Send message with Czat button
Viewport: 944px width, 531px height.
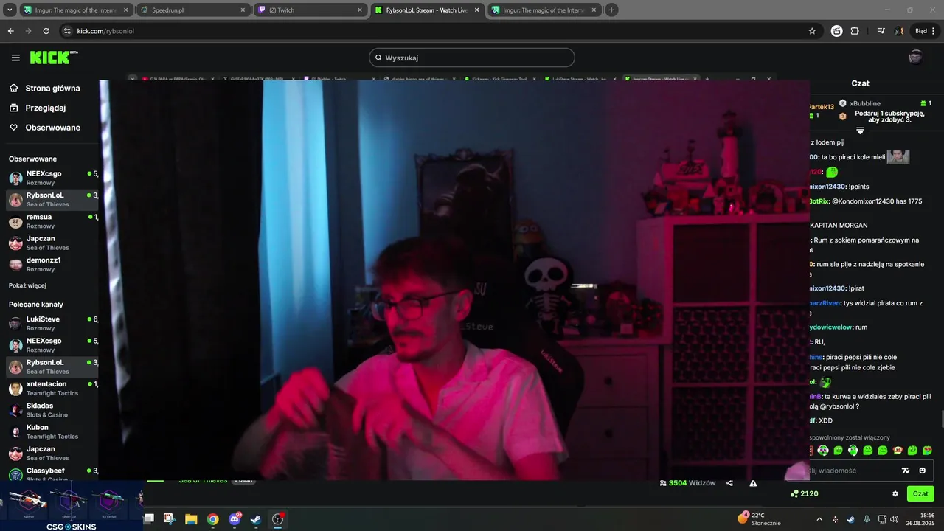point(920,493)
